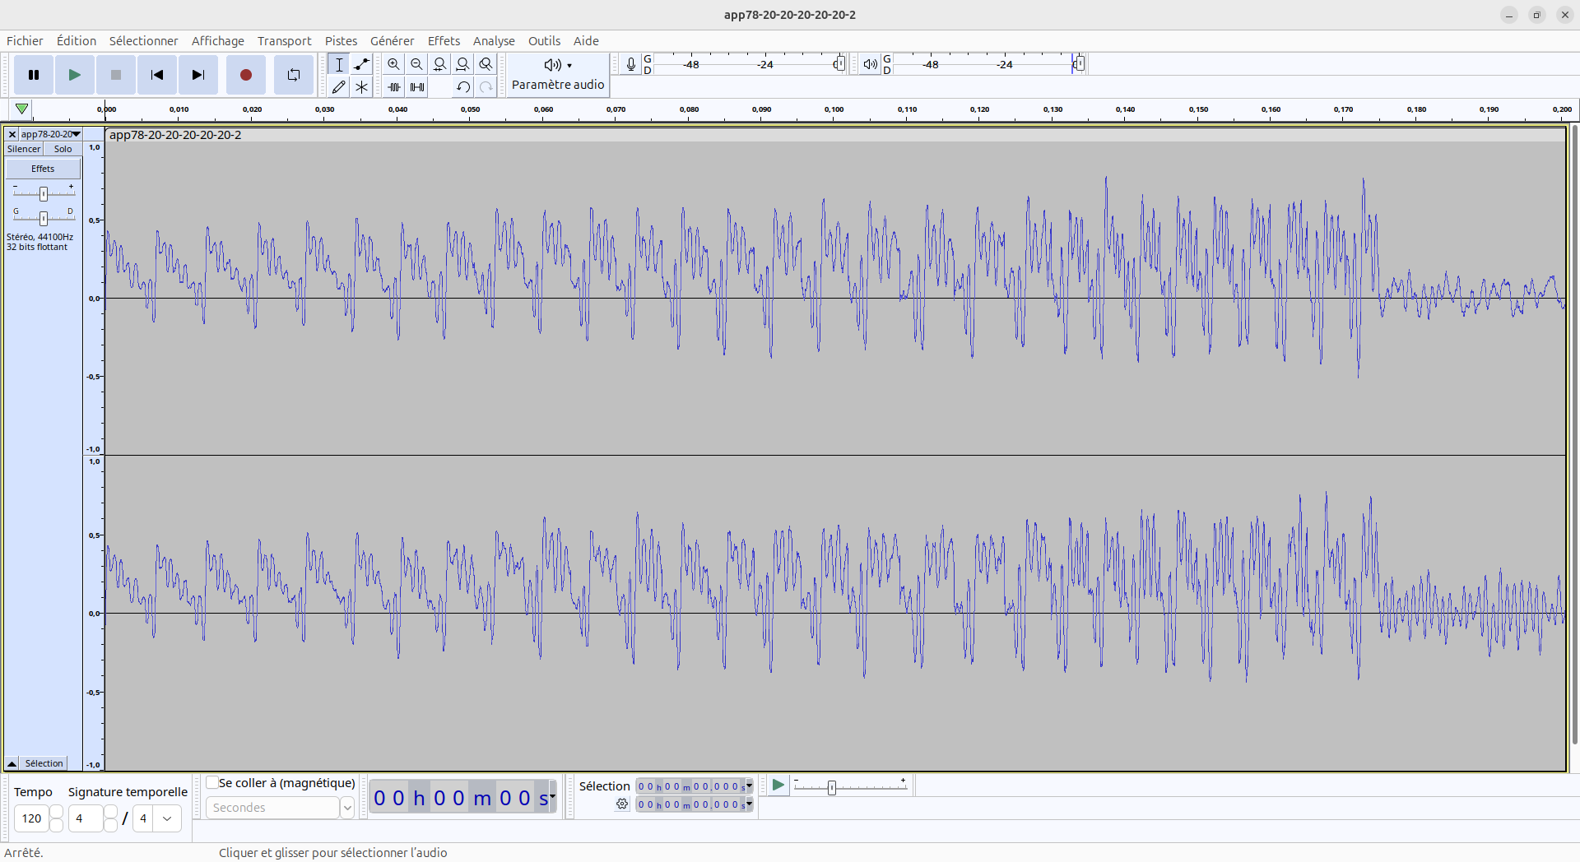Mute the track with Silencer button
Viewport: 1580px width, 862px height.
click(x=24, y=149)
